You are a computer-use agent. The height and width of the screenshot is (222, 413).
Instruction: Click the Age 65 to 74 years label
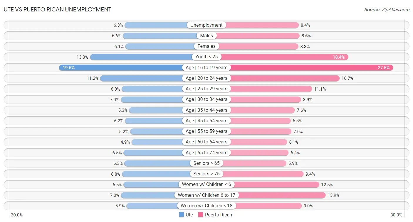pyautogui.click(x=206, y=152)
